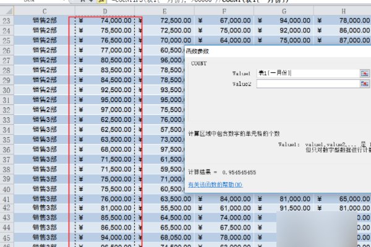The height and width of the screenshot is (247, 371).
Task: Click cell F24 showing 75,000.00
Action: (224, 30)
